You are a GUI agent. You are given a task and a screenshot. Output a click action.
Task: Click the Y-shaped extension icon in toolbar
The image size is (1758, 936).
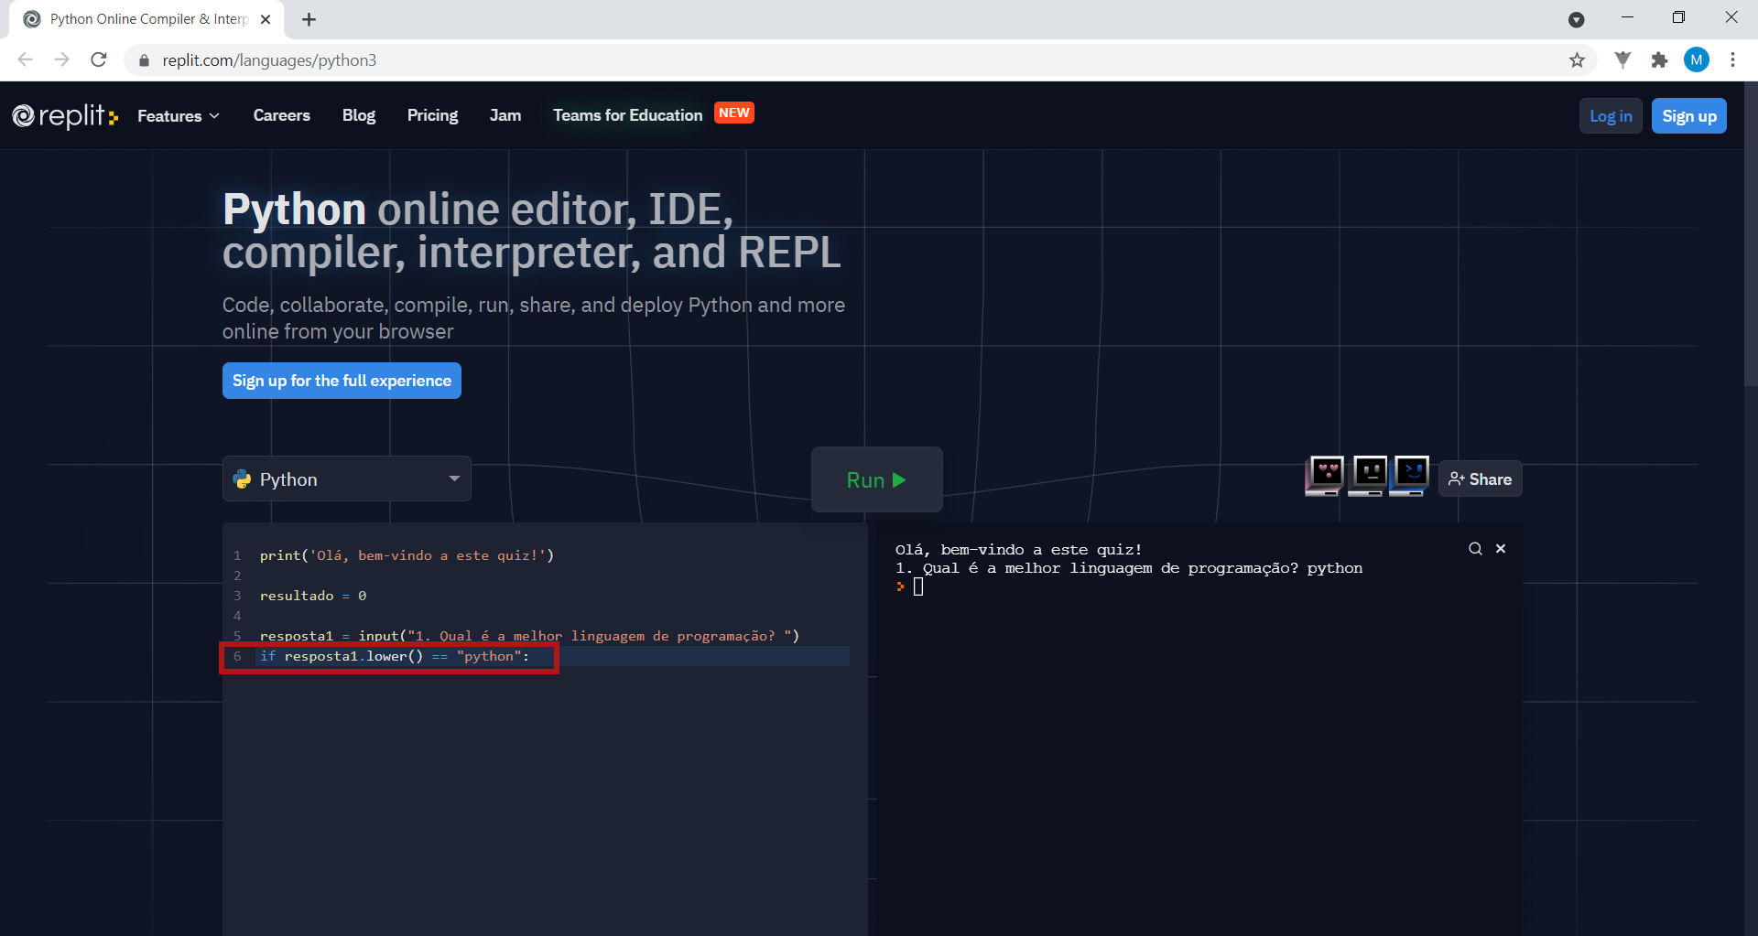click(1622, 60)
